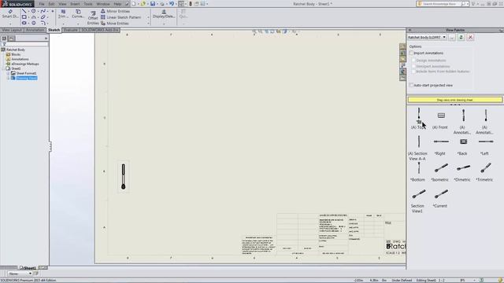This screenshot has height=283, width=504.
Task: Expand the Display/Delete Relations dropdown arrow
Action: click(x=164, y=24)
